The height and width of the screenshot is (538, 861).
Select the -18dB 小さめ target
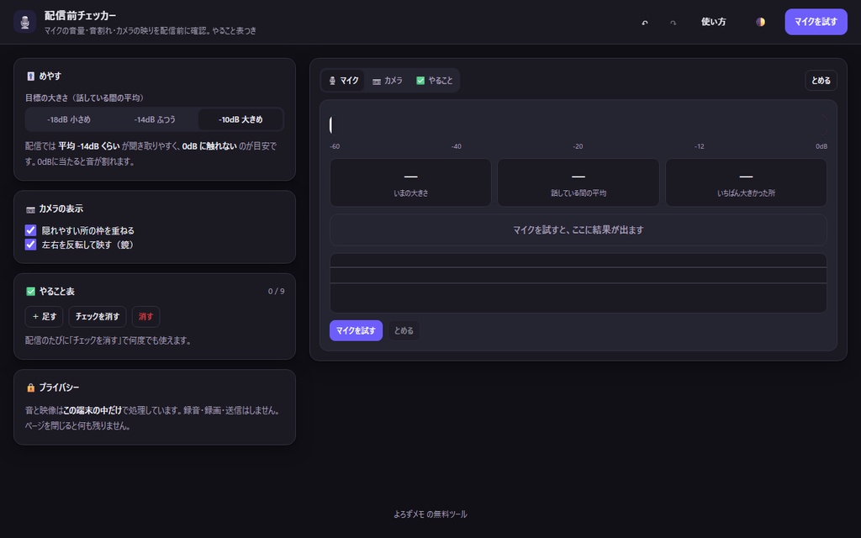point(69,119)
